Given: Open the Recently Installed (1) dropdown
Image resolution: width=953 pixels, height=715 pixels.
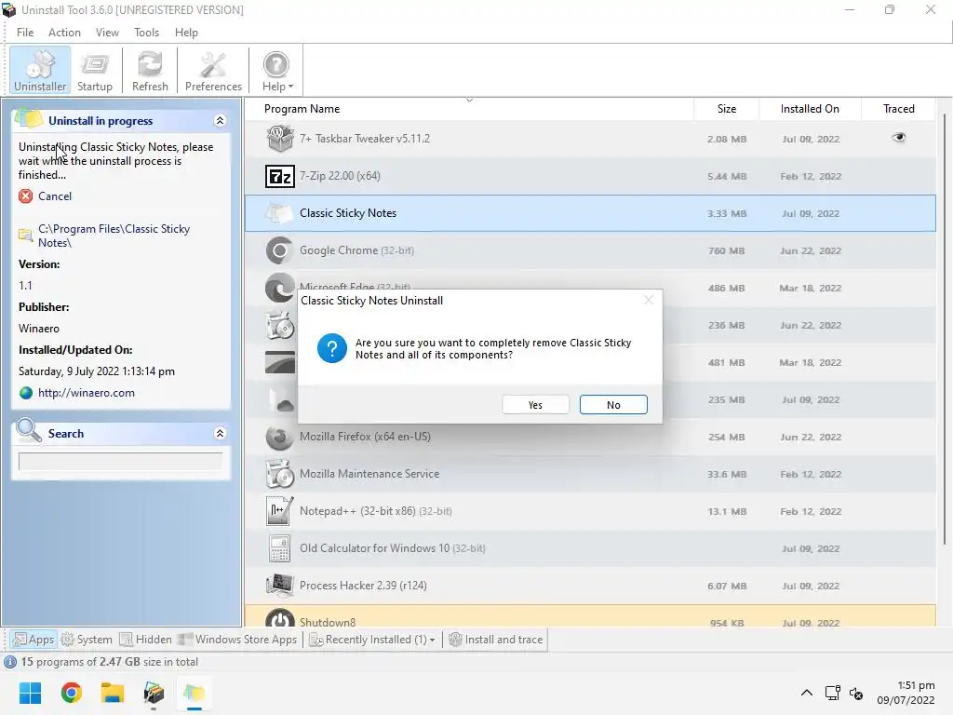Looking at the screenshot, I should (x=372, y=640).
